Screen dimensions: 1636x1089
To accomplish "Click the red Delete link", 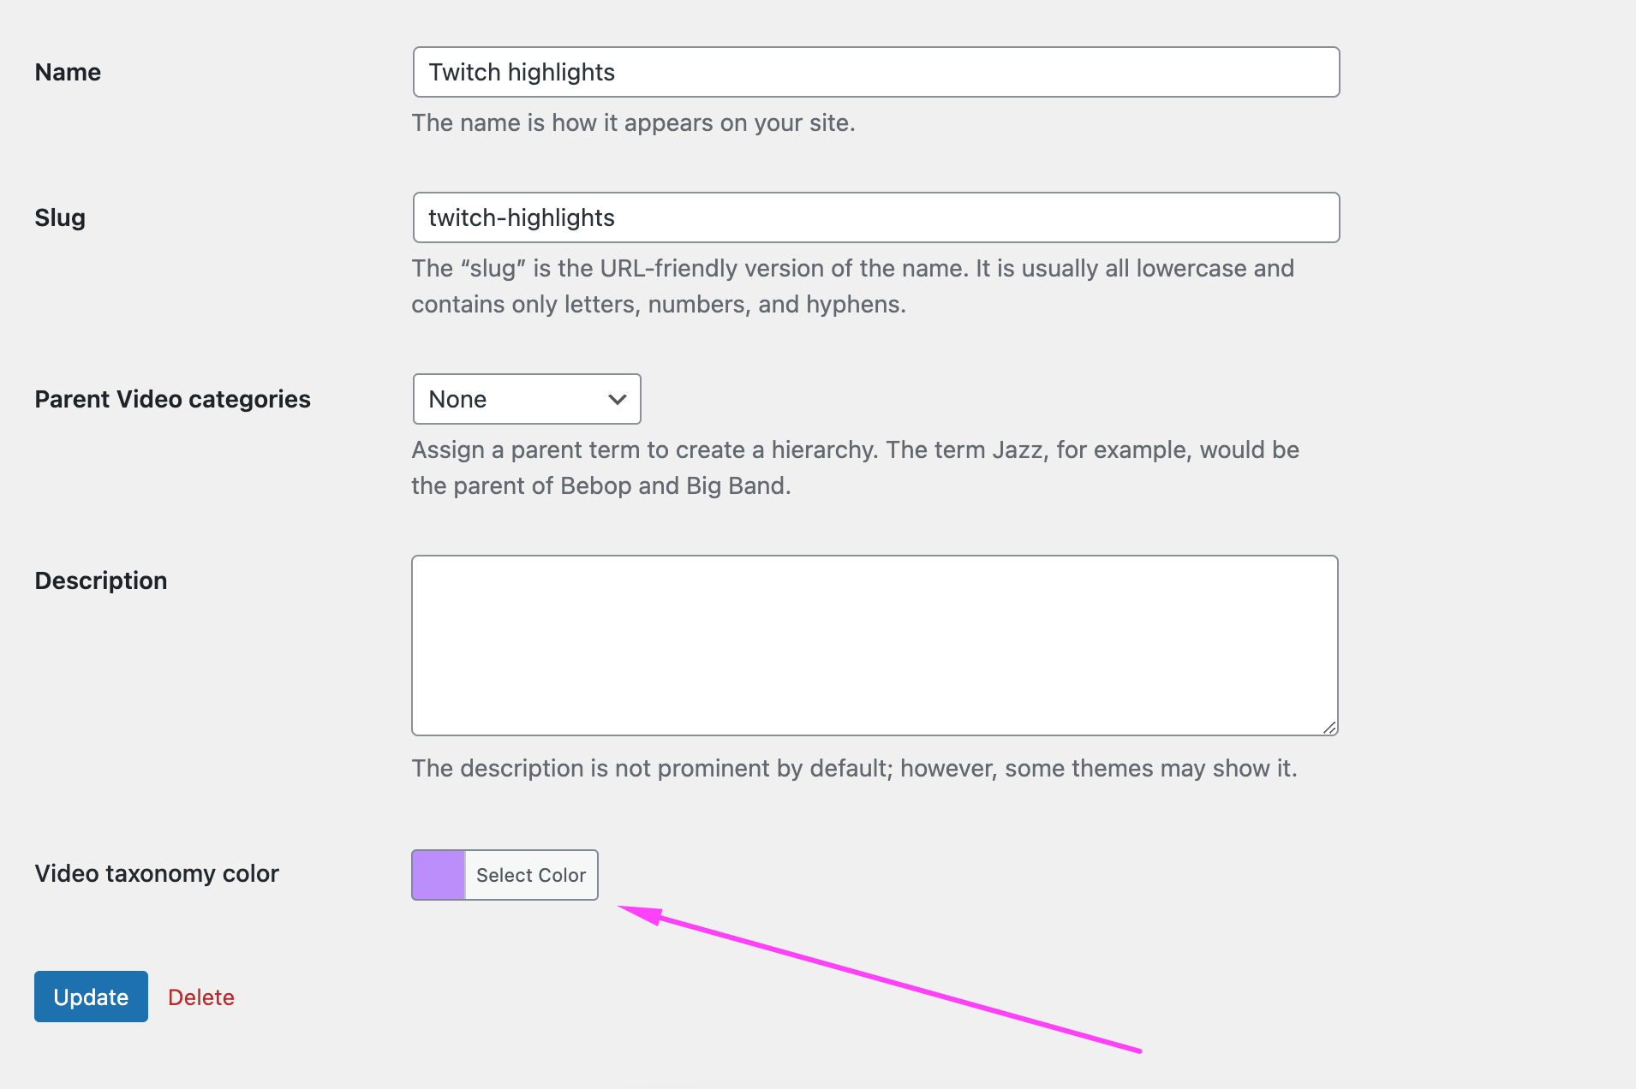I will click(x=201, y=997).
